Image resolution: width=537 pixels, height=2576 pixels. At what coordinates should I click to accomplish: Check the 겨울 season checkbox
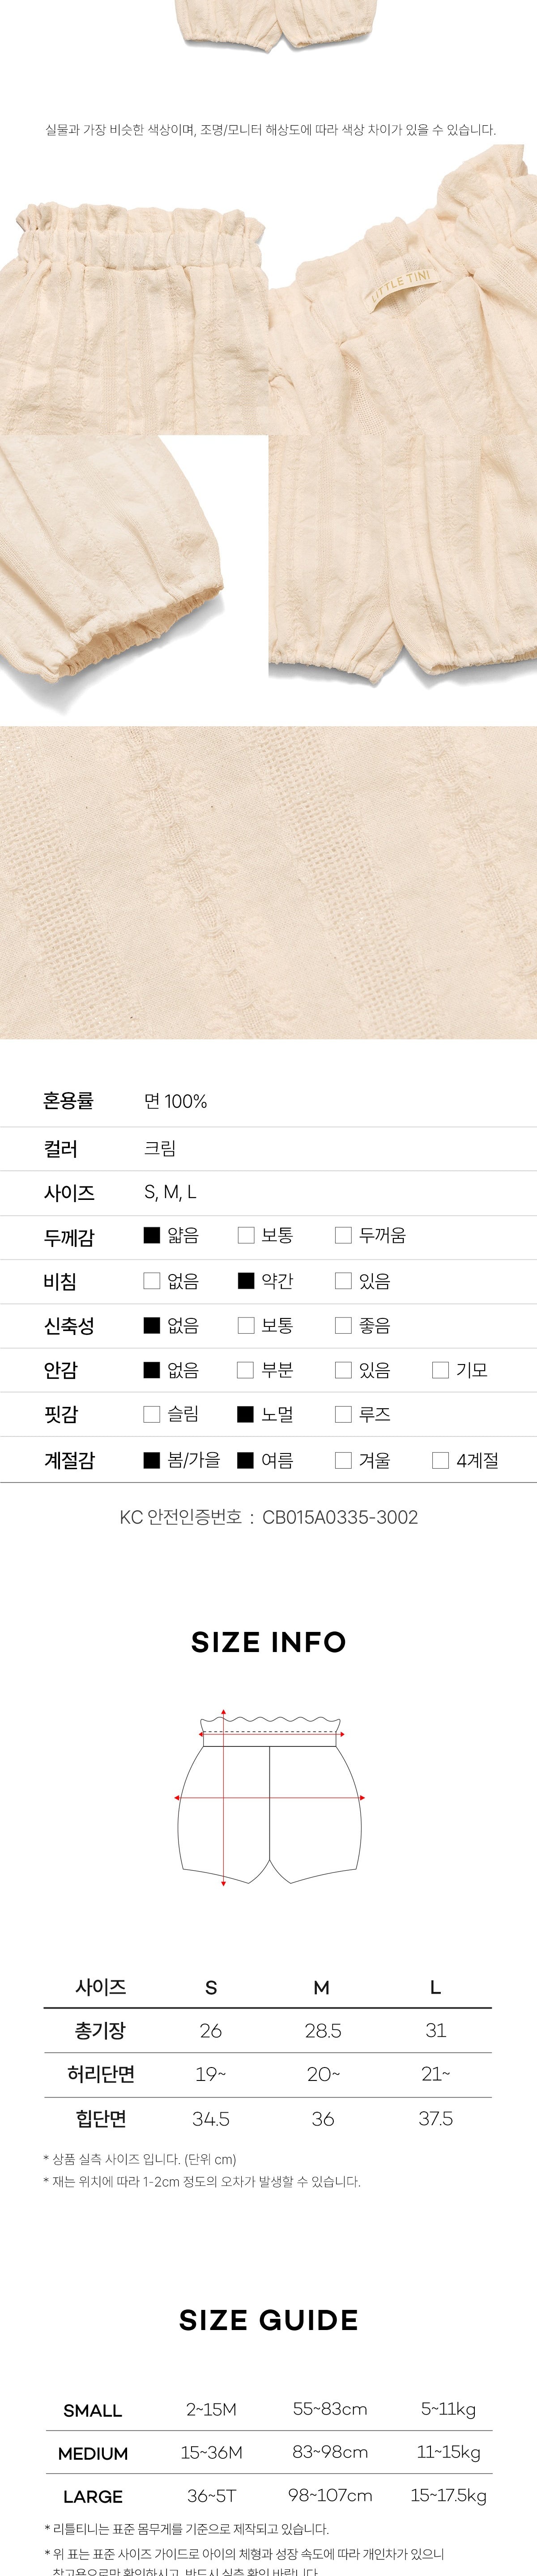coord(343,1460)
